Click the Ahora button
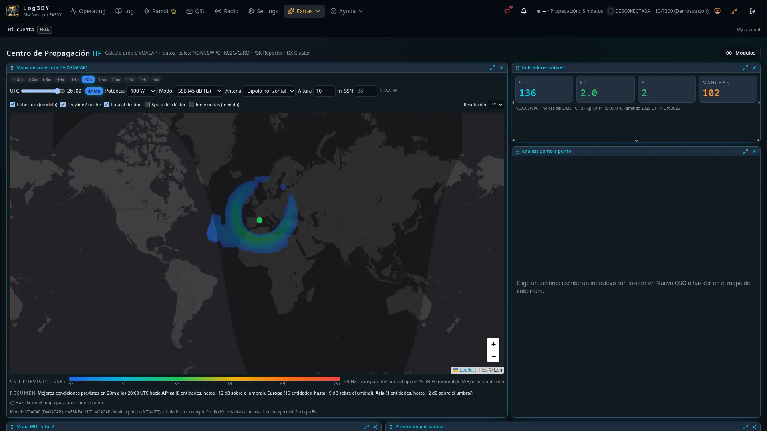The image size is (767, 431). coord(94,91)
